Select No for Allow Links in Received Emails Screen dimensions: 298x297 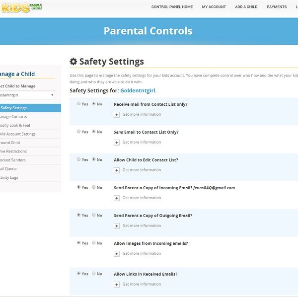[x=94, y=274]
